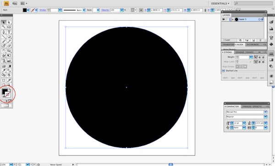Select the Gradient tool
Screen dimensions: 275x166
(x=9, y=66)
